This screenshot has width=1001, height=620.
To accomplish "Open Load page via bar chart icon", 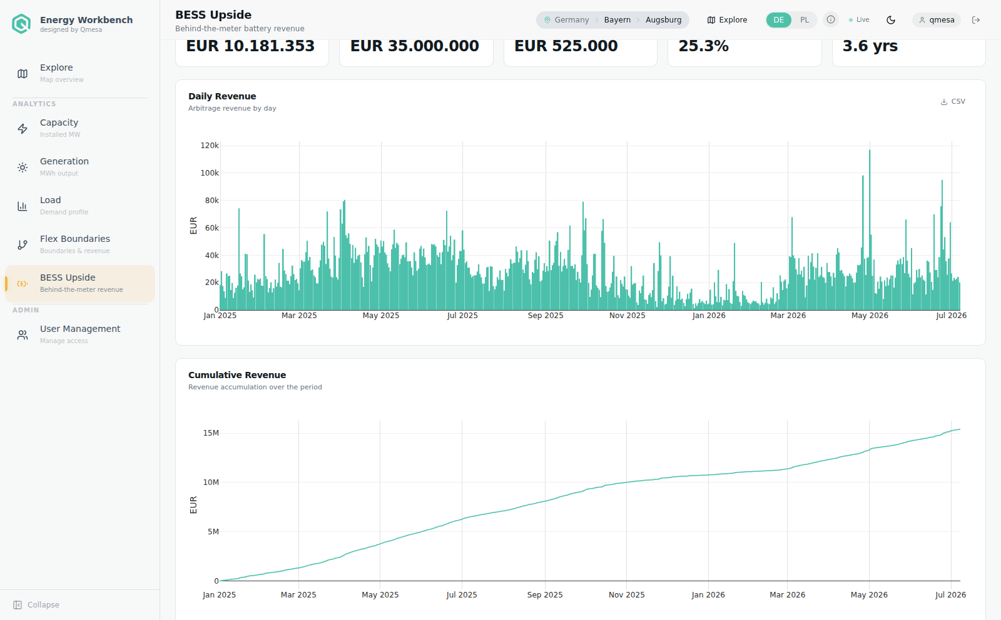I will tap(23, 206).
